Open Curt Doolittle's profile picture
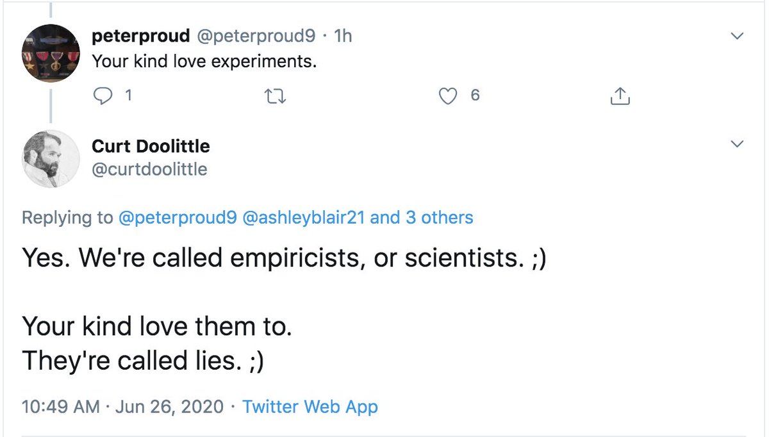The height and width of the screenshot is (437, 769). tap(51, 158)
